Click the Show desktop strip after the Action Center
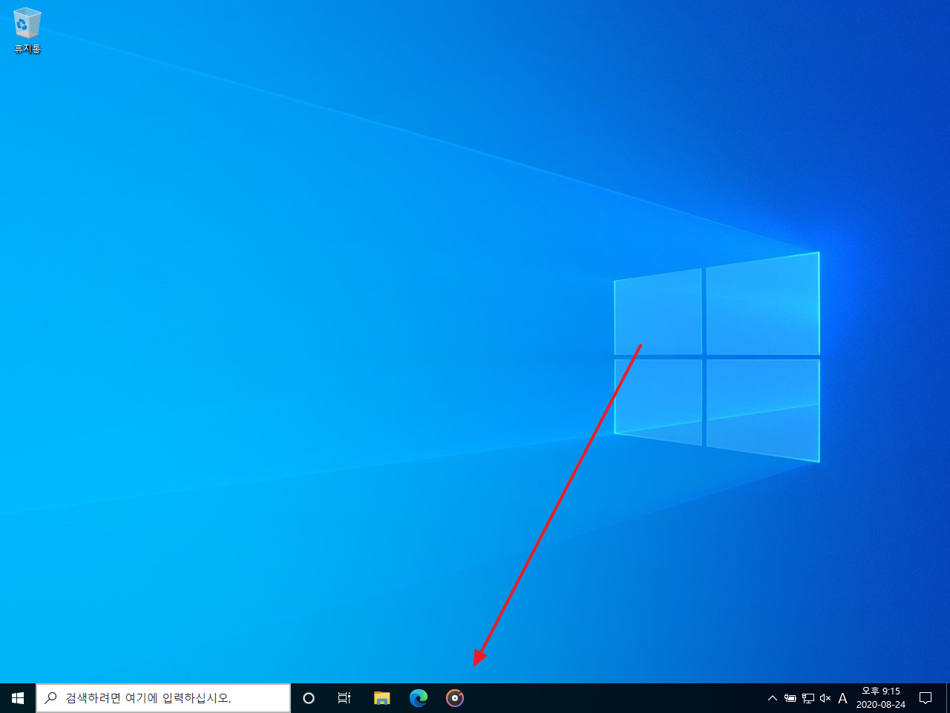 point(948,698)
